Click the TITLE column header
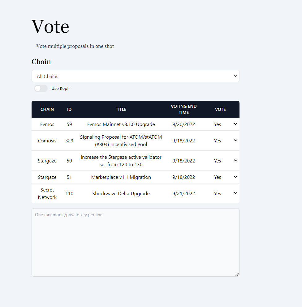 coord(121,109)
